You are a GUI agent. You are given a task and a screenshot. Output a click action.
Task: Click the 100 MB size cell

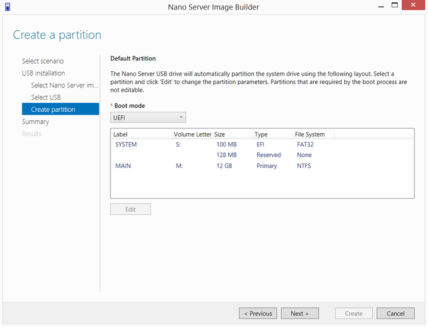(x=226, y=144)
